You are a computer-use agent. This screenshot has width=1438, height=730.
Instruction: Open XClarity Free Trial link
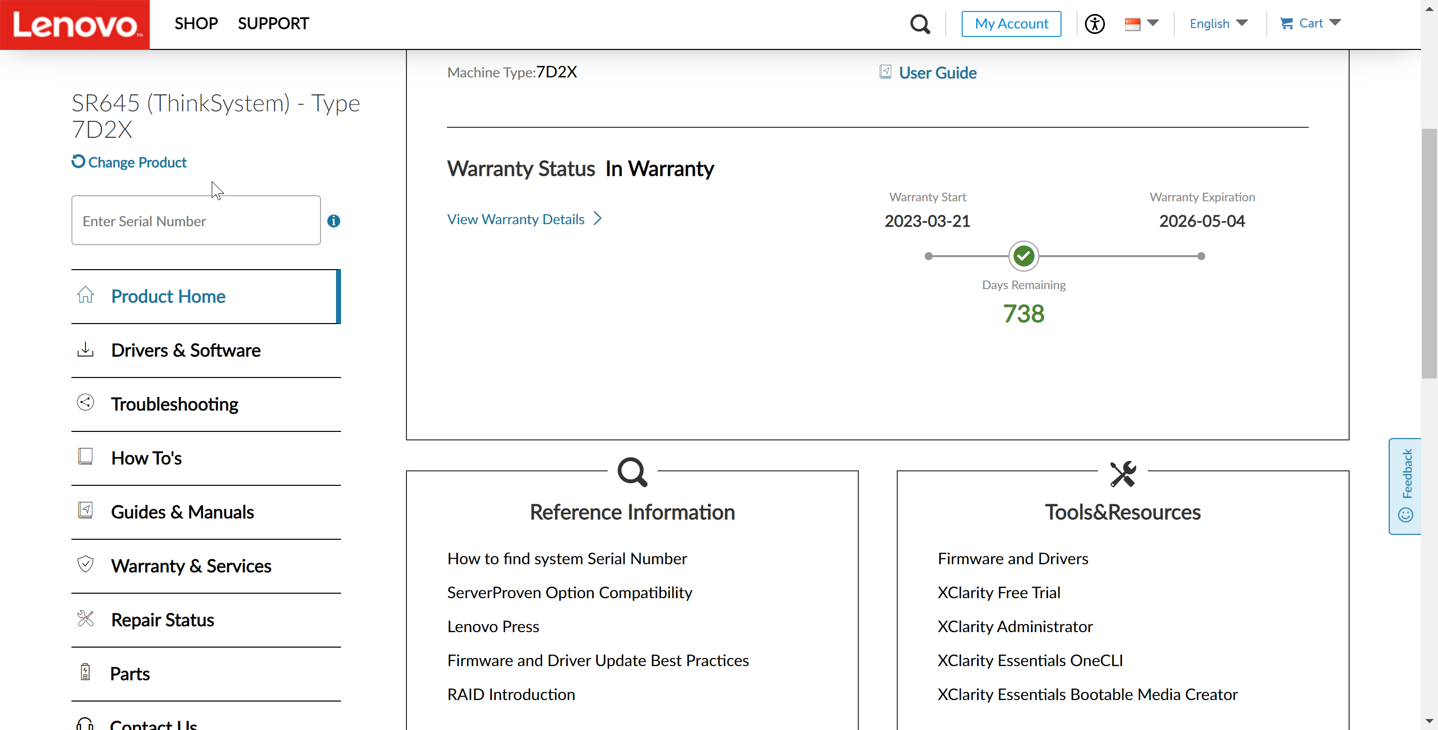pyautogui.click(x=999, y=593)
